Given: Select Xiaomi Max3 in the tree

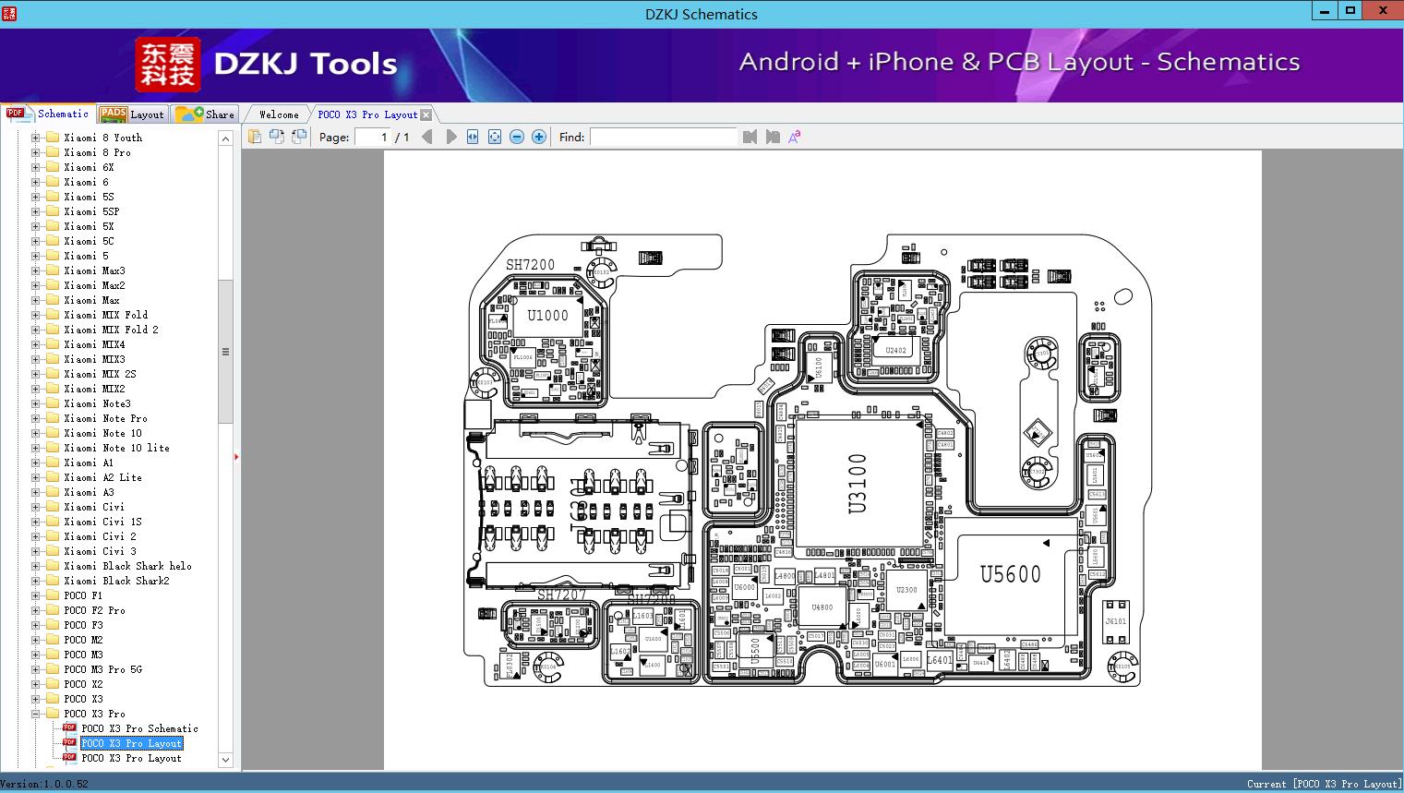Looking at the screenshot, I should [94, 270].
